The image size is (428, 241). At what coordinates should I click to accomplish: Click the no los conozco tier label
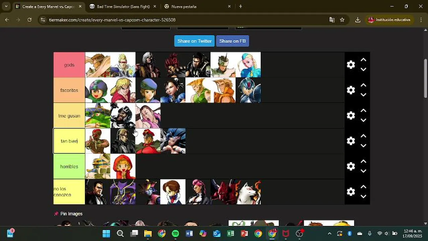69,192
